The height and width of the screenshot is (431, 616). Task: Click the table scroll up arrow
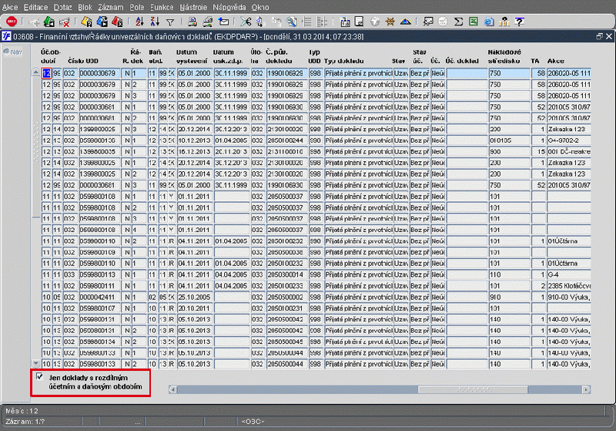click(35, 72)
